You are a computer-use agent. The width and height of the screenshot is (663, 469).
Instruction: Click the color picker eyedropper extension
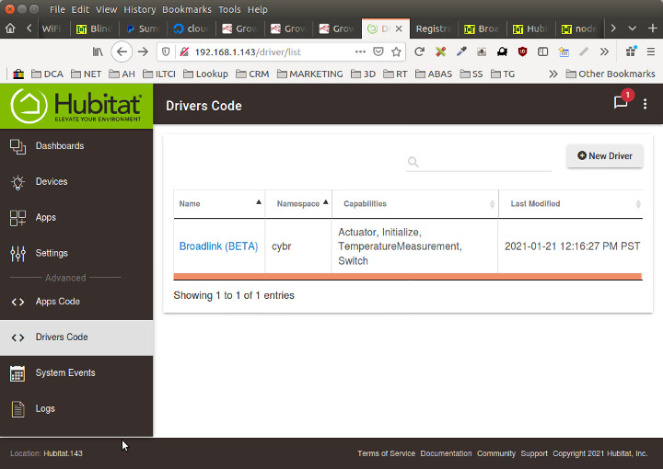pyautogui.click(x=461, y=51)
